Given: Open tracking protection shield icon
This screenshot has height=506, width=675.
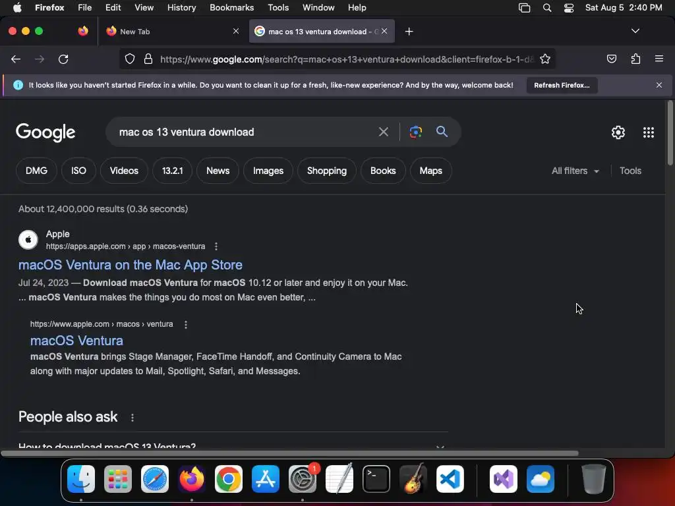Looking at the screenshot, I should [x=130, y=59].
